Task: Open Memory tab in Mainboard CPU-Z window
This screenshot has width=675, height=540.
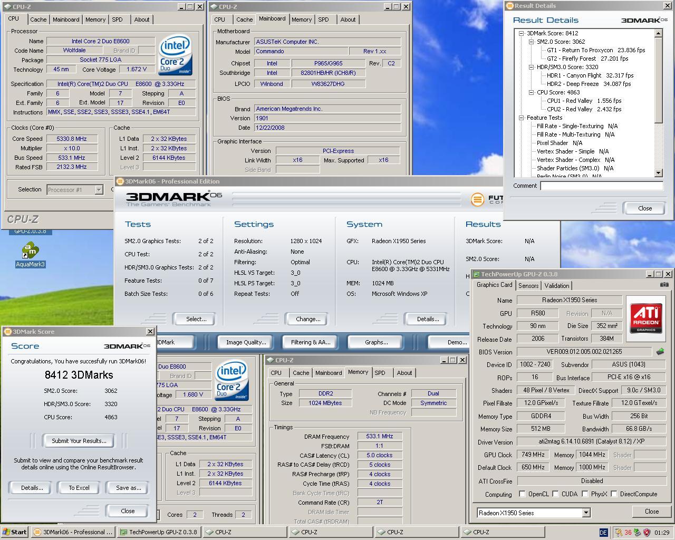Action: 302,20
